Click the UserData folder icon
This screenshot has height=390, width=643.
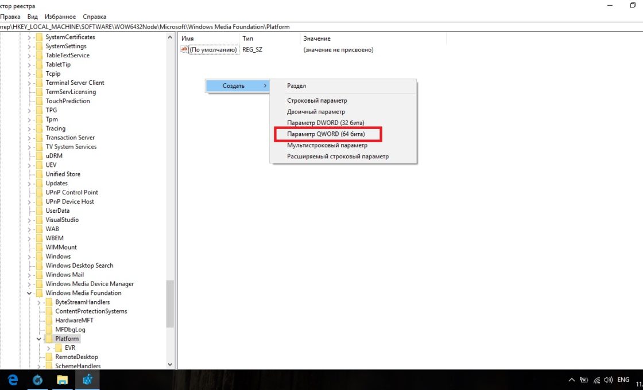(40, 210)
